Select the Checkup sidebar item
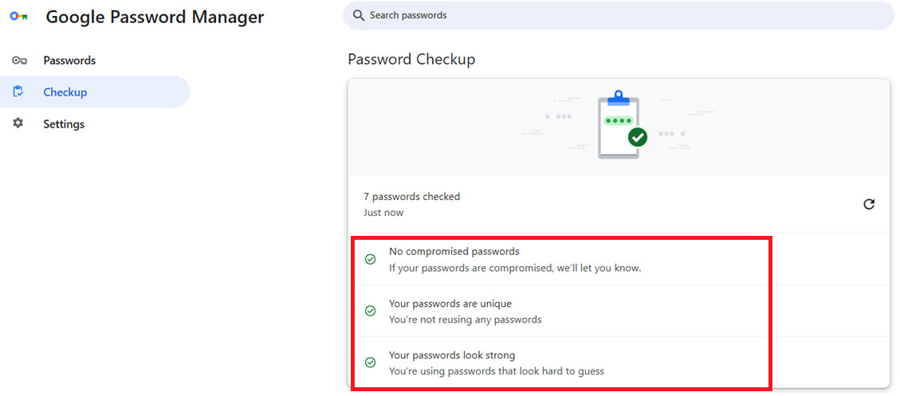This screenshot has width=900, height=396. 65,92
